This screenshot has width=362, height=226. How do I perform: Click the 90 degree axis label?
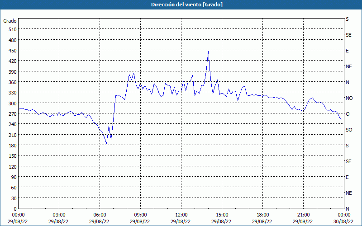(14, 177)
